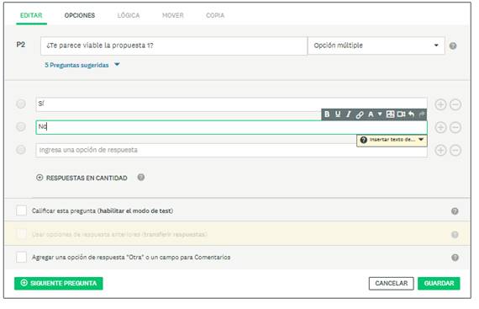Switch to the OPCIONES tab
The width and height of the screenshot is (479, 309).
[80, 15]
